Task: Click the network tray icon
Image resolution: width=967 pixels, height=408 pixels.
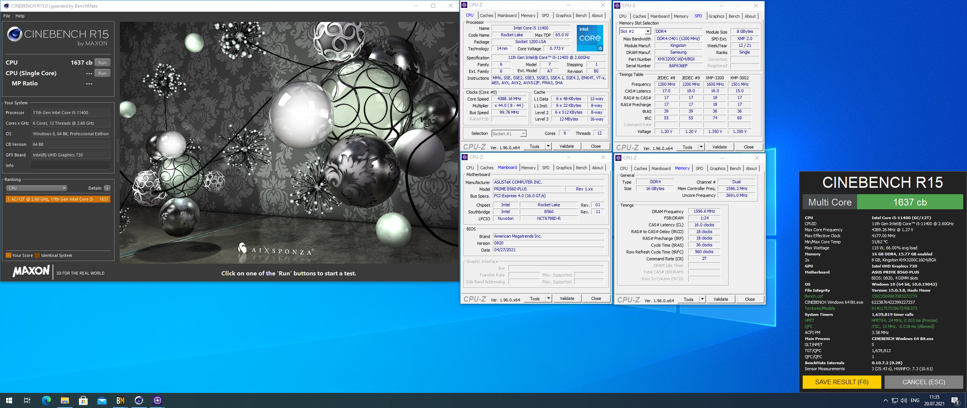Action: pos(894,400)
